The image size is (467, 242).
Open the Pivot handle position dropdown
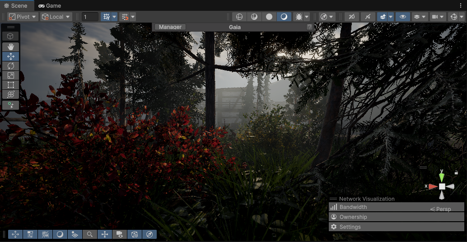tap(22, 17)
